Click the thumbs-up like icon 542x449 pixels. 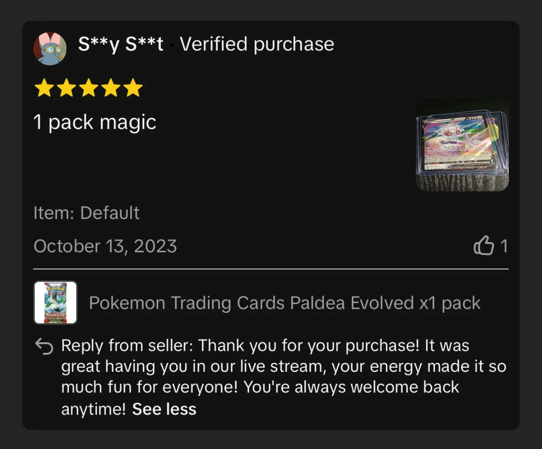484,245
